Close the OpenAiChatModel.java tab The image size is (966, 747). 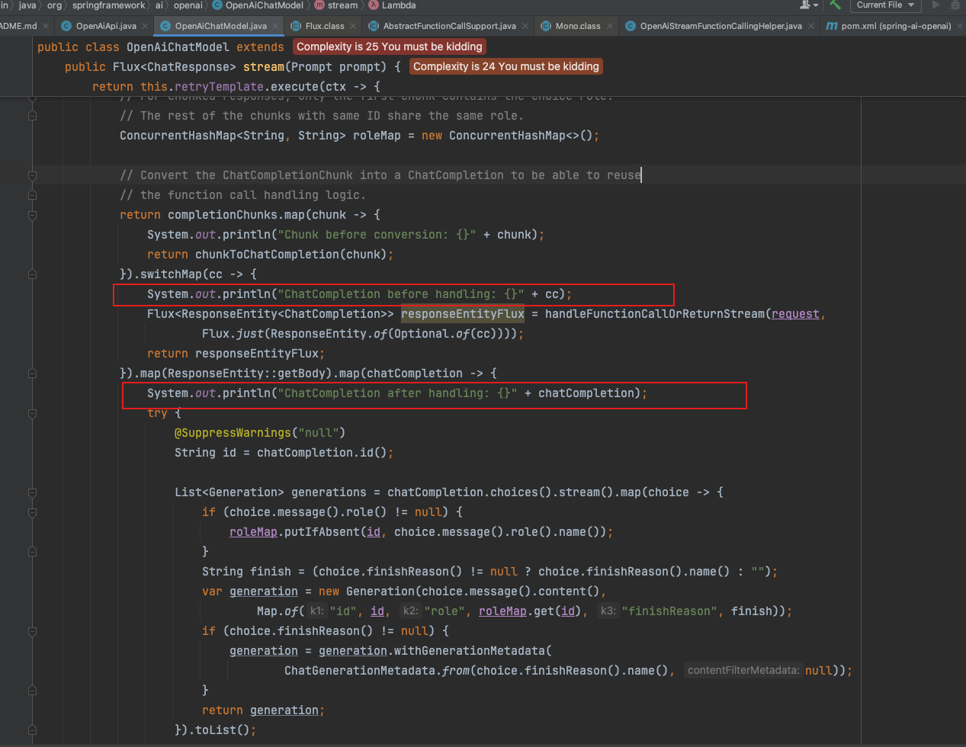pos(276,26)
